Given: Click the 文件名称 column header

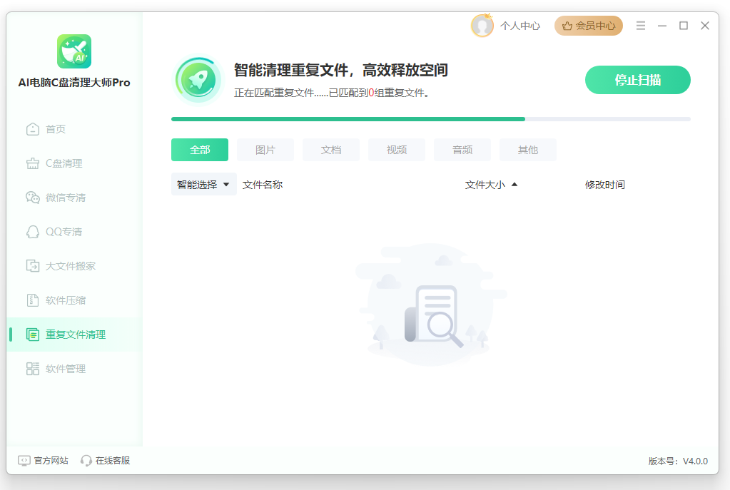Looking at the screenshot, I should [x=263, y=185].
